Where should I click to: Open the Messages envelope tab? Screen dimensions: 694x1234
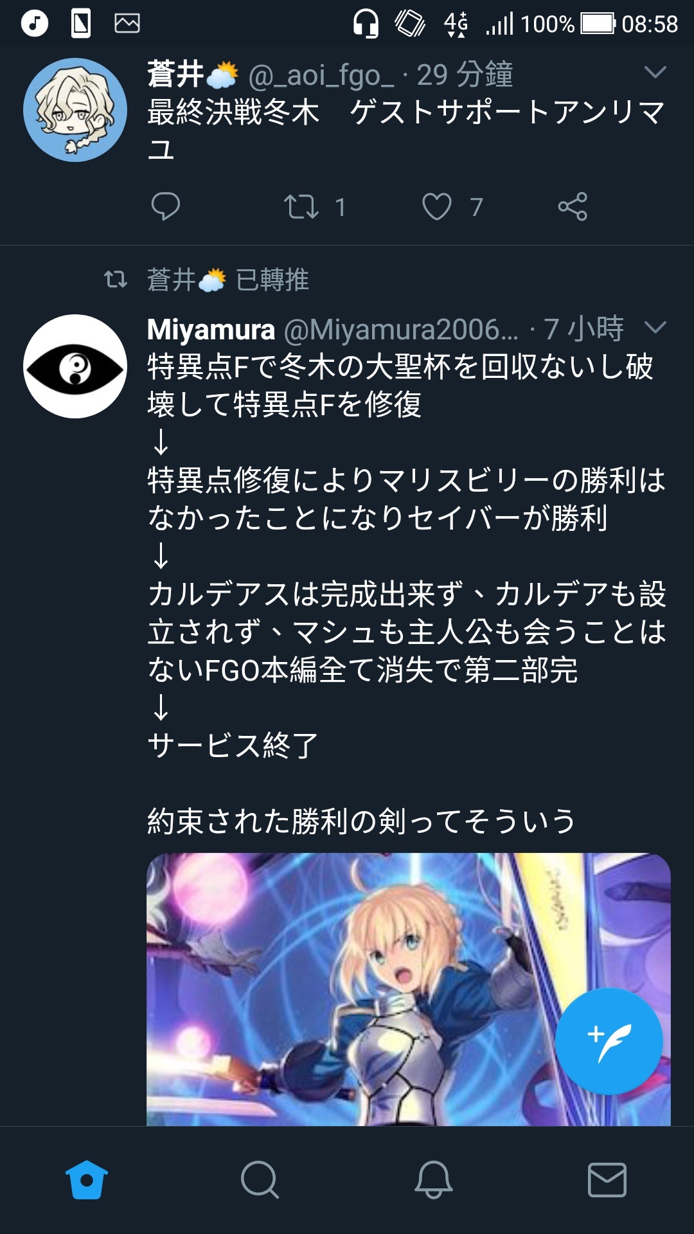pos(607,1180)
